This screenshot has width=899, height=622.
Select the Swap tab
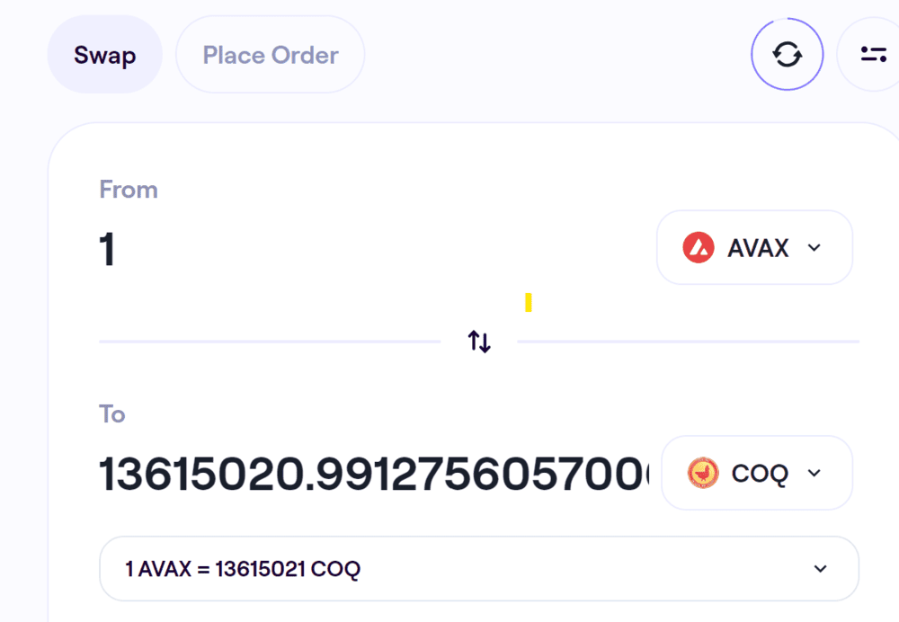(104, 54)
